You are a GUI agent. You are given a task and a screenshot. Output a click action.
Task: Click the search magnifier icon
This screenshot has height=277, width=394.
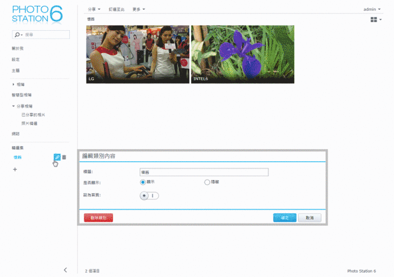(17, 35)
